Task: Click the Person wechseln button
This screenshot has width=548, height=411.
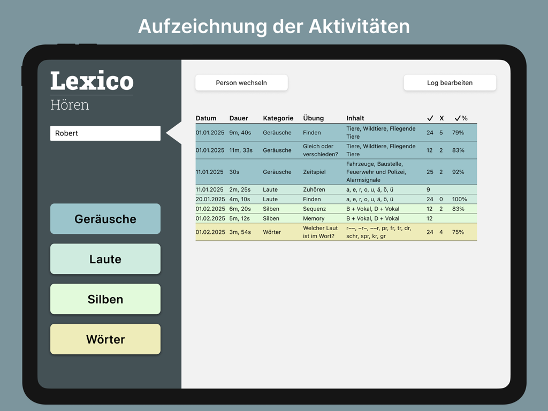Action: [241, 82]
